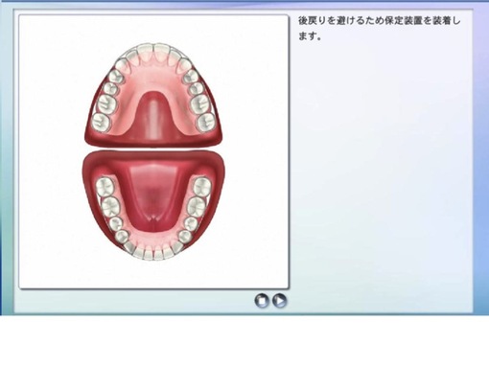This screenshot has height=367, width=489.
Task: Click the rearmost upper molar on right side
Action: point(205,122)
